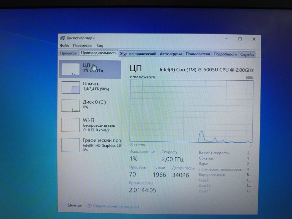Click the resource monitor icon
292x219 pixels.
(89, 206)
